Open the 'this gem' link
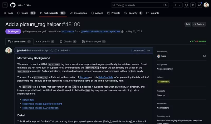Screen dimensions: 211x124 click(84, 77)
